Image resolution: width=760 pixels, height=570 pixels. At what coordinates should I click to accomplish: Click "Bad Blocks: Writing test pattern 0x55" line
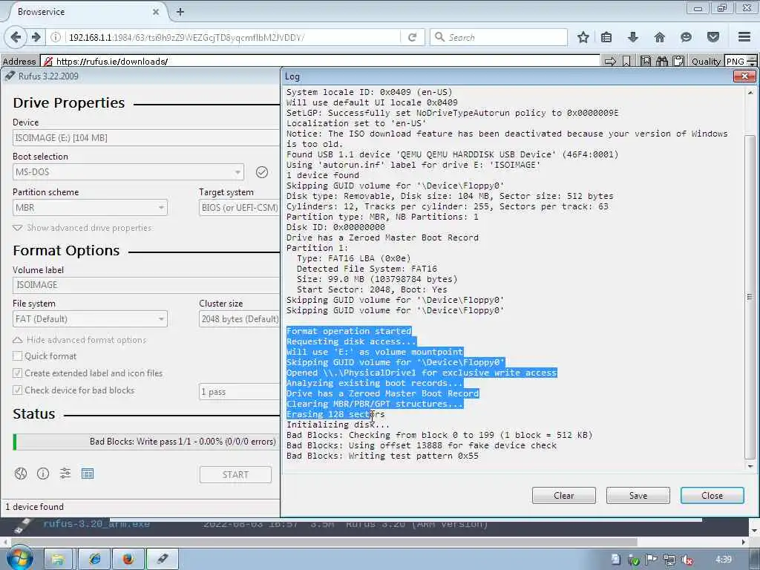pos(382,456)
